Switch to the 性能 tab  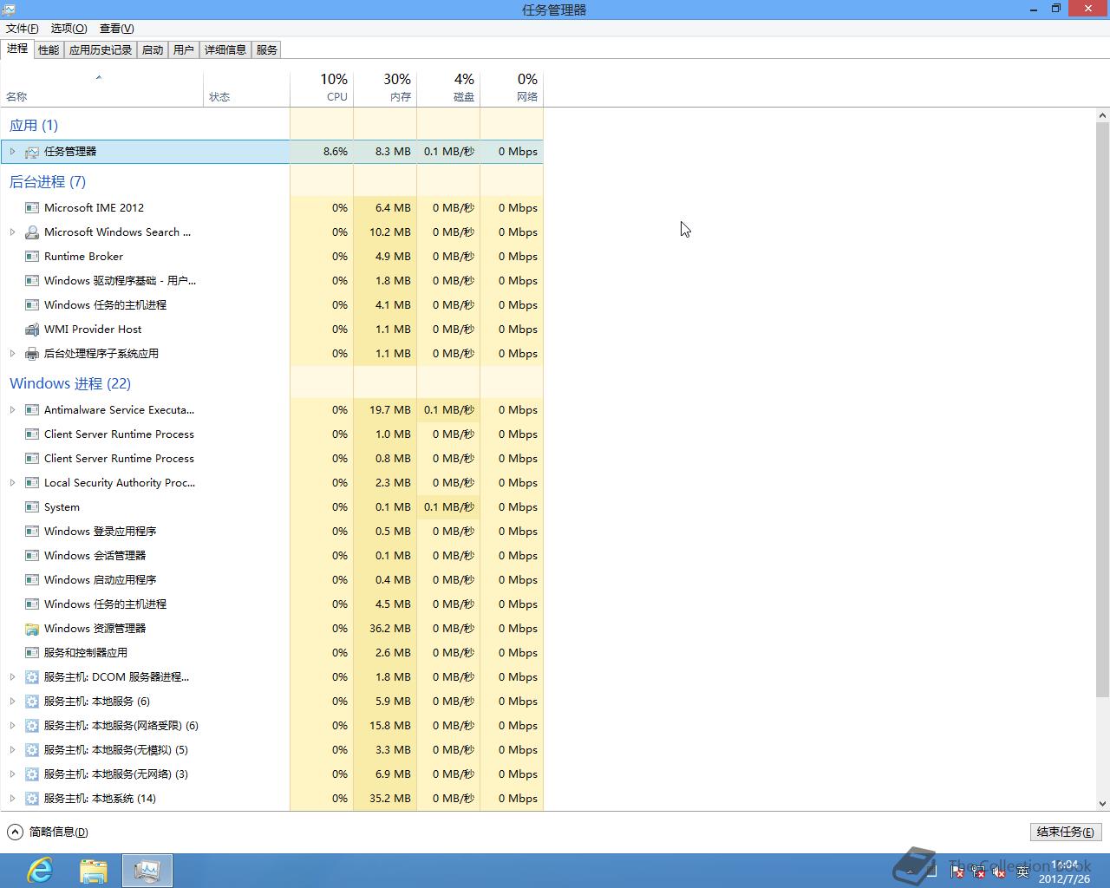pos(49,50)
